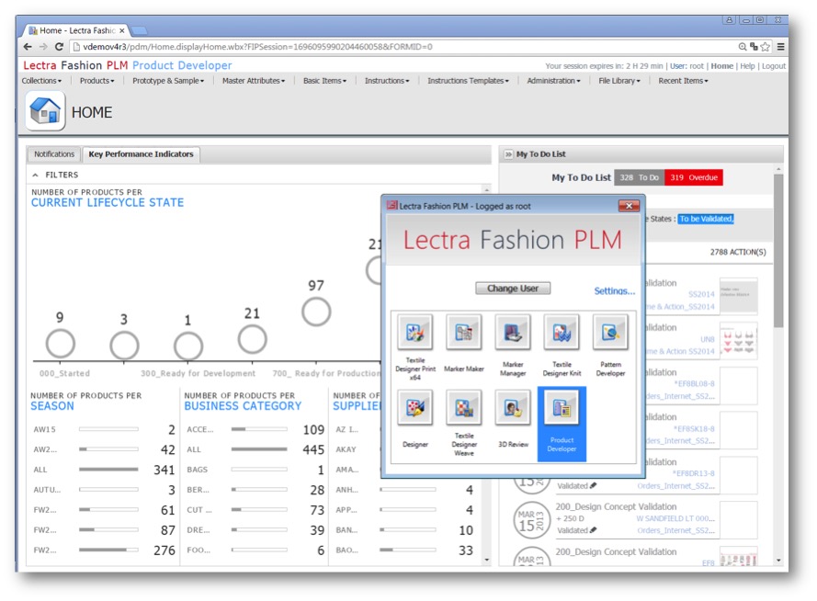Bookmark this page with the star
817x601 pixels.
[765, 47]
